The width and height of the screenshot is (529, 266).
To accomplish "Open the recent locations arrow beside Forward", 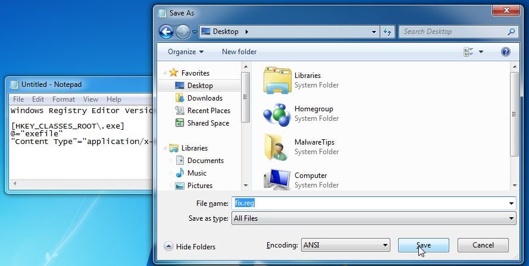I will click(x=195, y=32).
